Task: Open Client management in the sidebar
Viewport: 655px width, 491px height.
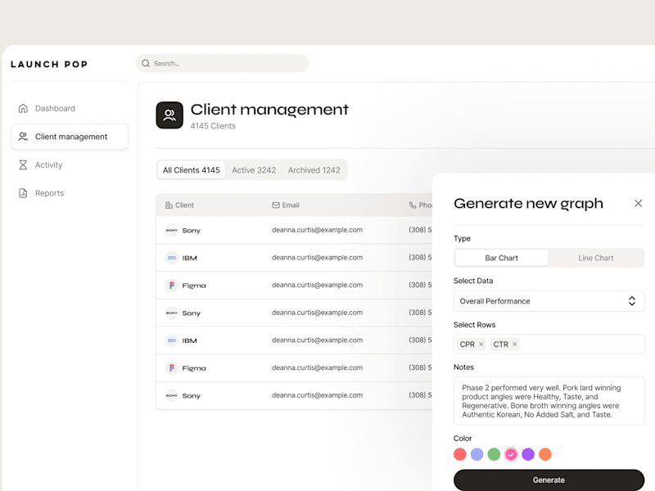Action: click(70, 137)
